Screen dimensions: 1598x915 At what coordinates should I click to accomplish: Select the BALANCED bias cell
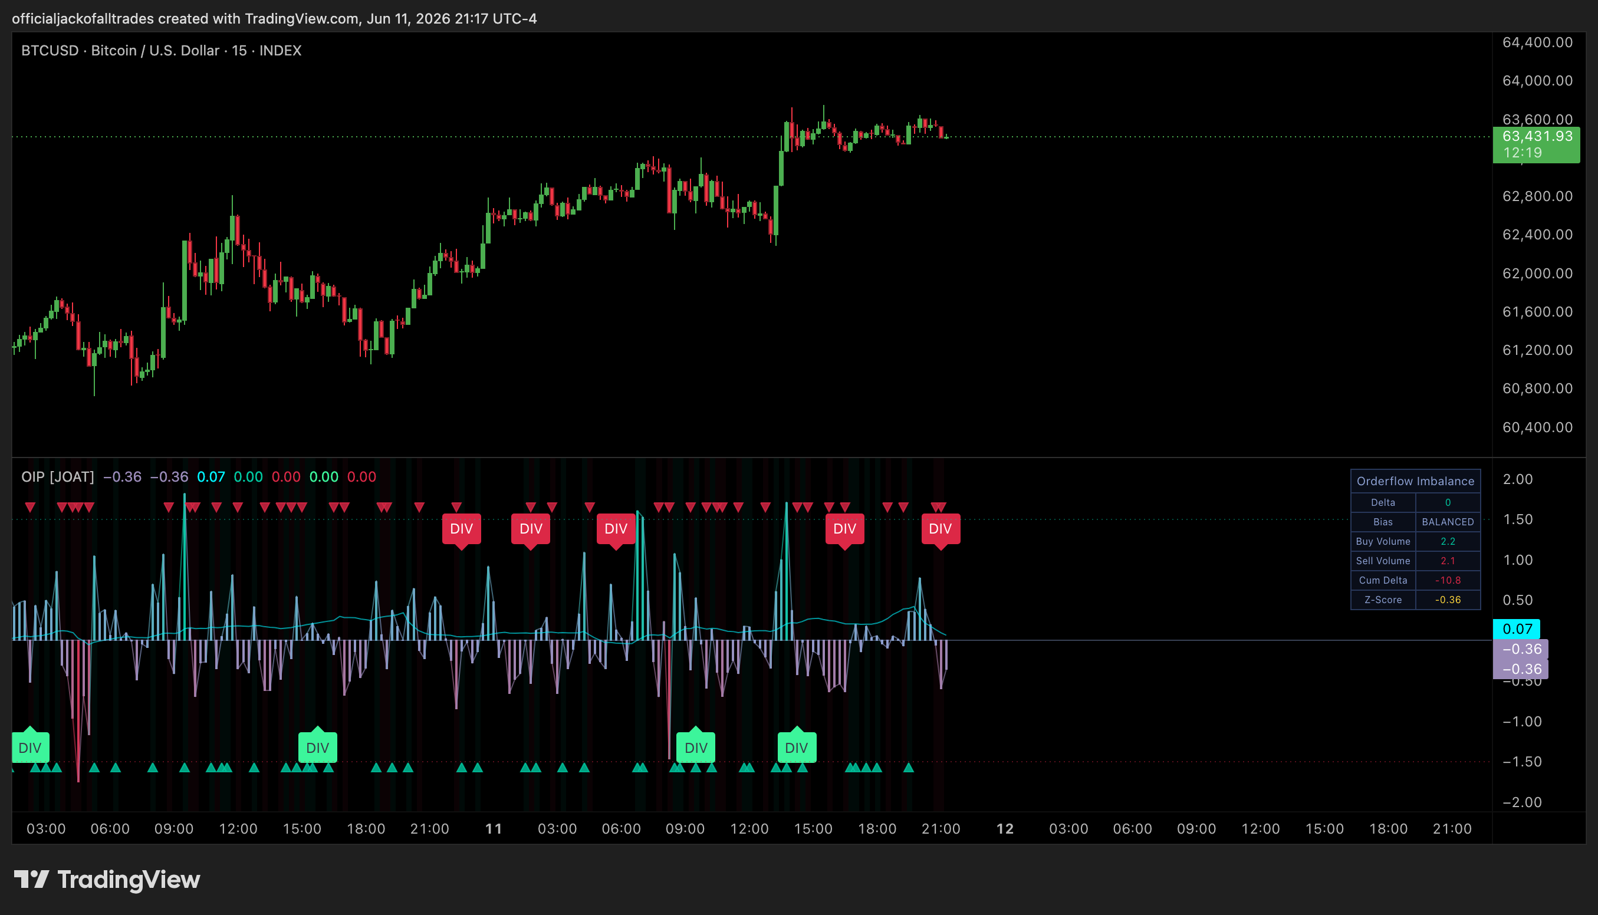[x=1448, y=522]
